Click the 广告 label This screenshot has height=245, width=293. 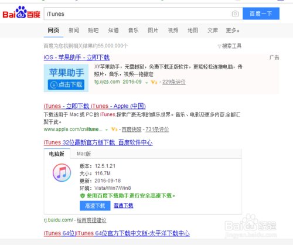click(274, 57)
